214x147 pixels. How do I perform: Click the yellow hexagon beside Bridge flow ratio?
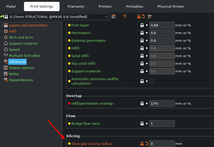[x=69, y=123]
